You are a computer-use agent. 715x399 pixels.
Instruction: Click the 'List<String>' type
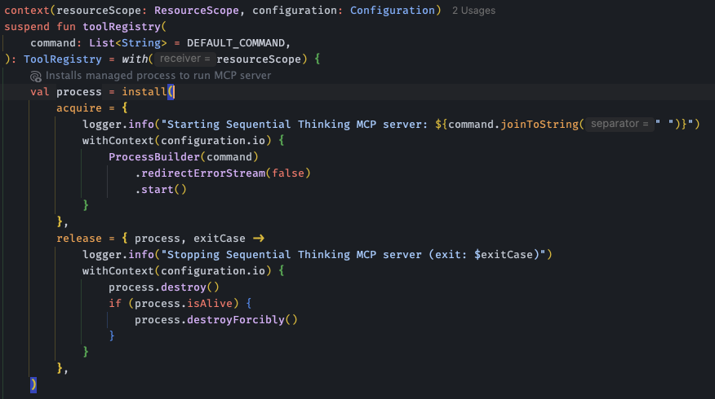tap(128, 43)
